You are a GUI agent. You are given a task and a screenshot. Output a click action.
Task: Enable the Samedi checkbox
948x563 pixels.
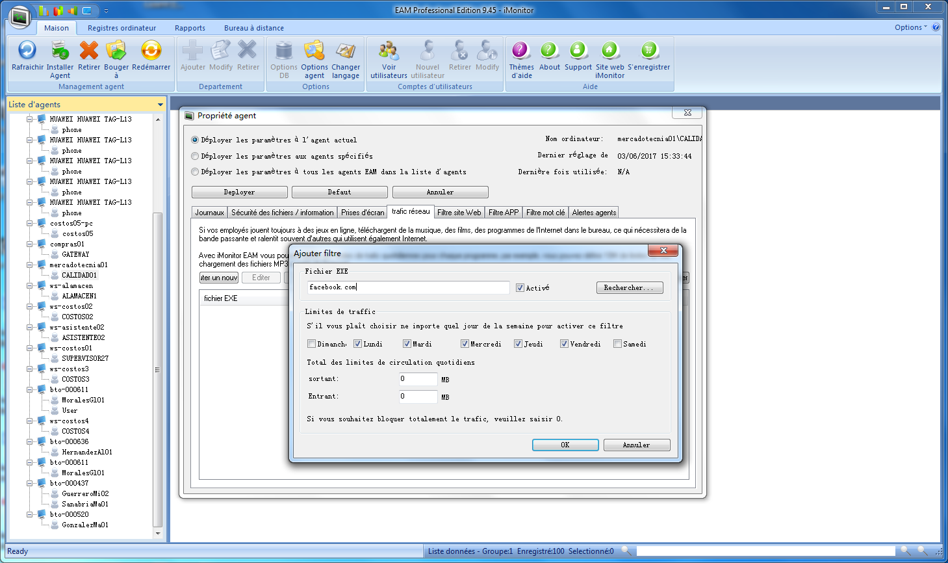point(617,344)
